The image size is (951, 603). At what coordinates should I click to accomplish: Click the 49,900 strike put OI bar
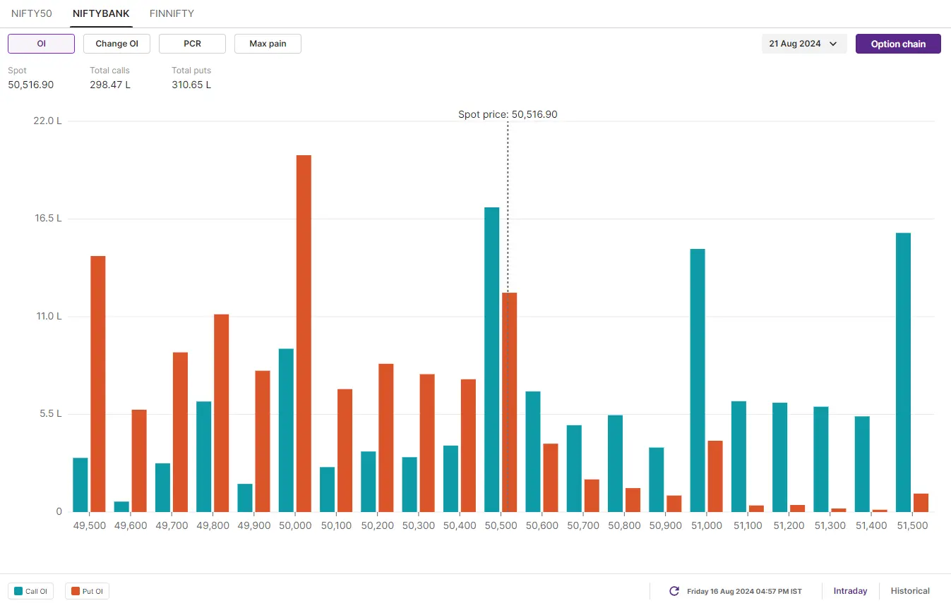(263, 441)
